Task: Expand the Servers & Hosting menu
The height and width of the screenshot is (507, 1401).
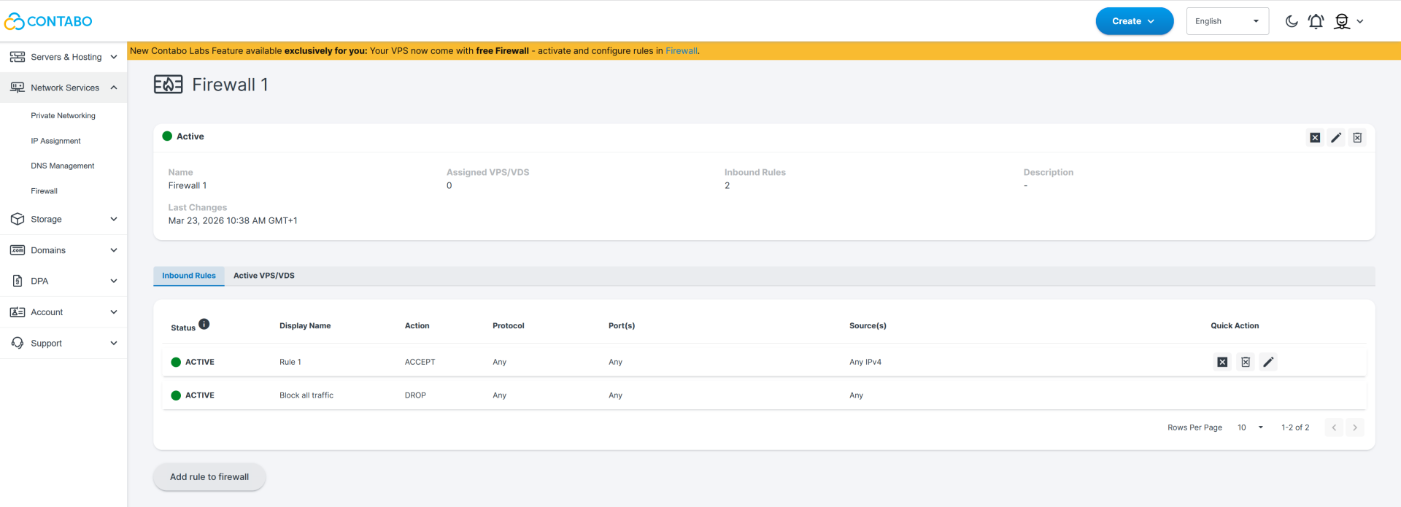Action: 63,57
